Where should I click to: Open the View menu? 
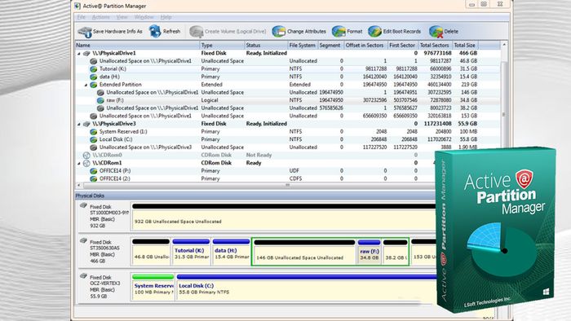pyautogui.click(x=122, y=17)
